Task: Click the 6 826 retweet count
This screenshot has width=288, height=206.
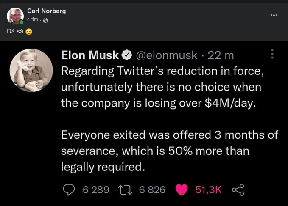Action: pyautogui.click(x=152, y=190)
